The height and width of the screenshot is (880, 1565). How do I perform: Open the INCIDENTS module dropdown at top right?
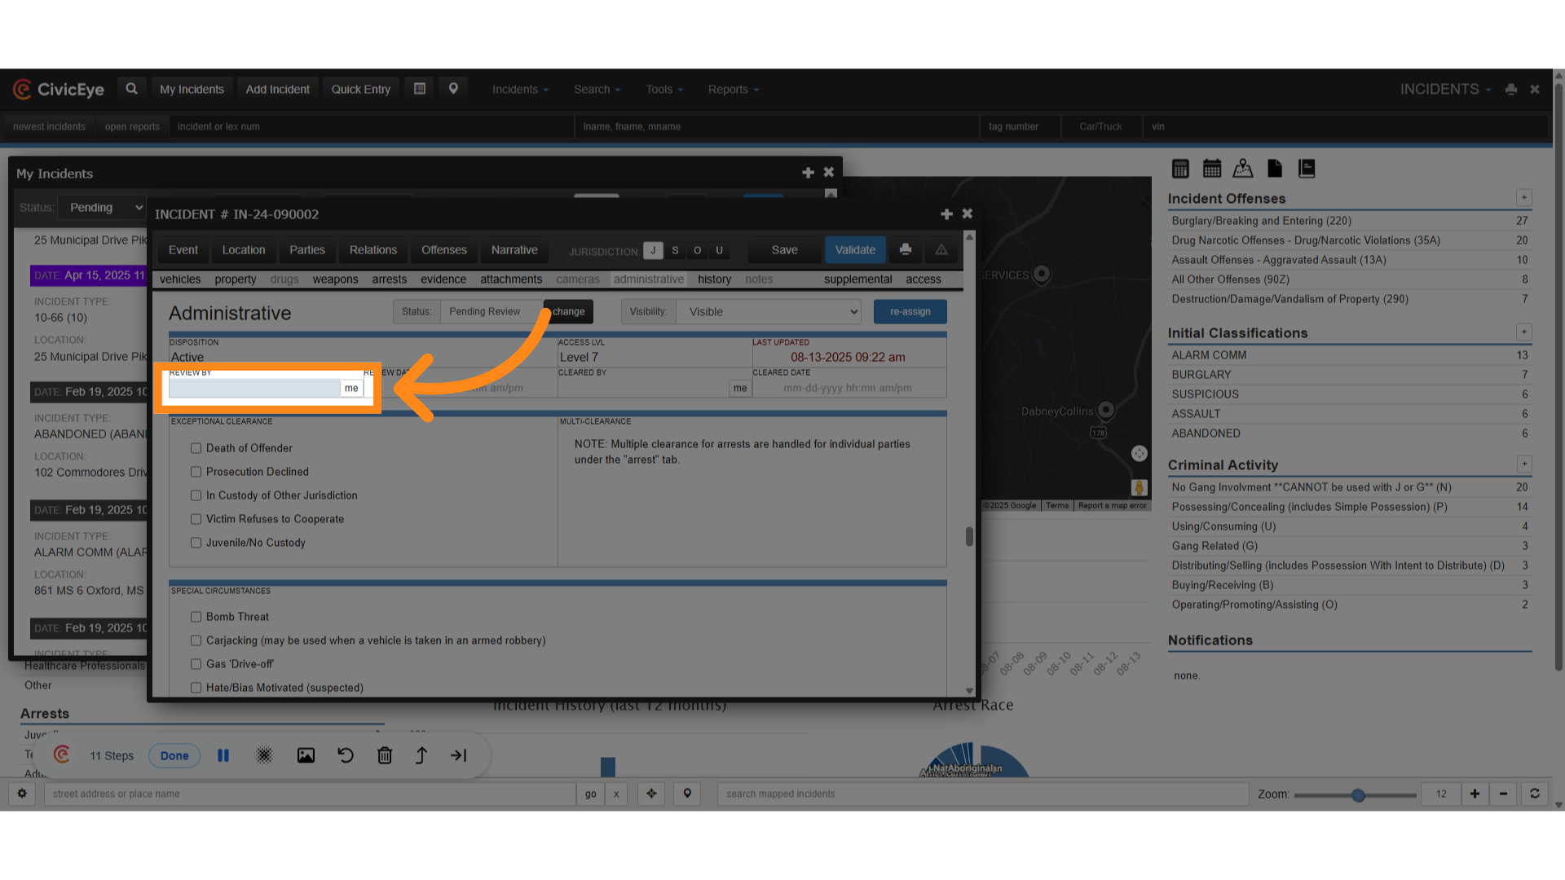coord(1445,90)
